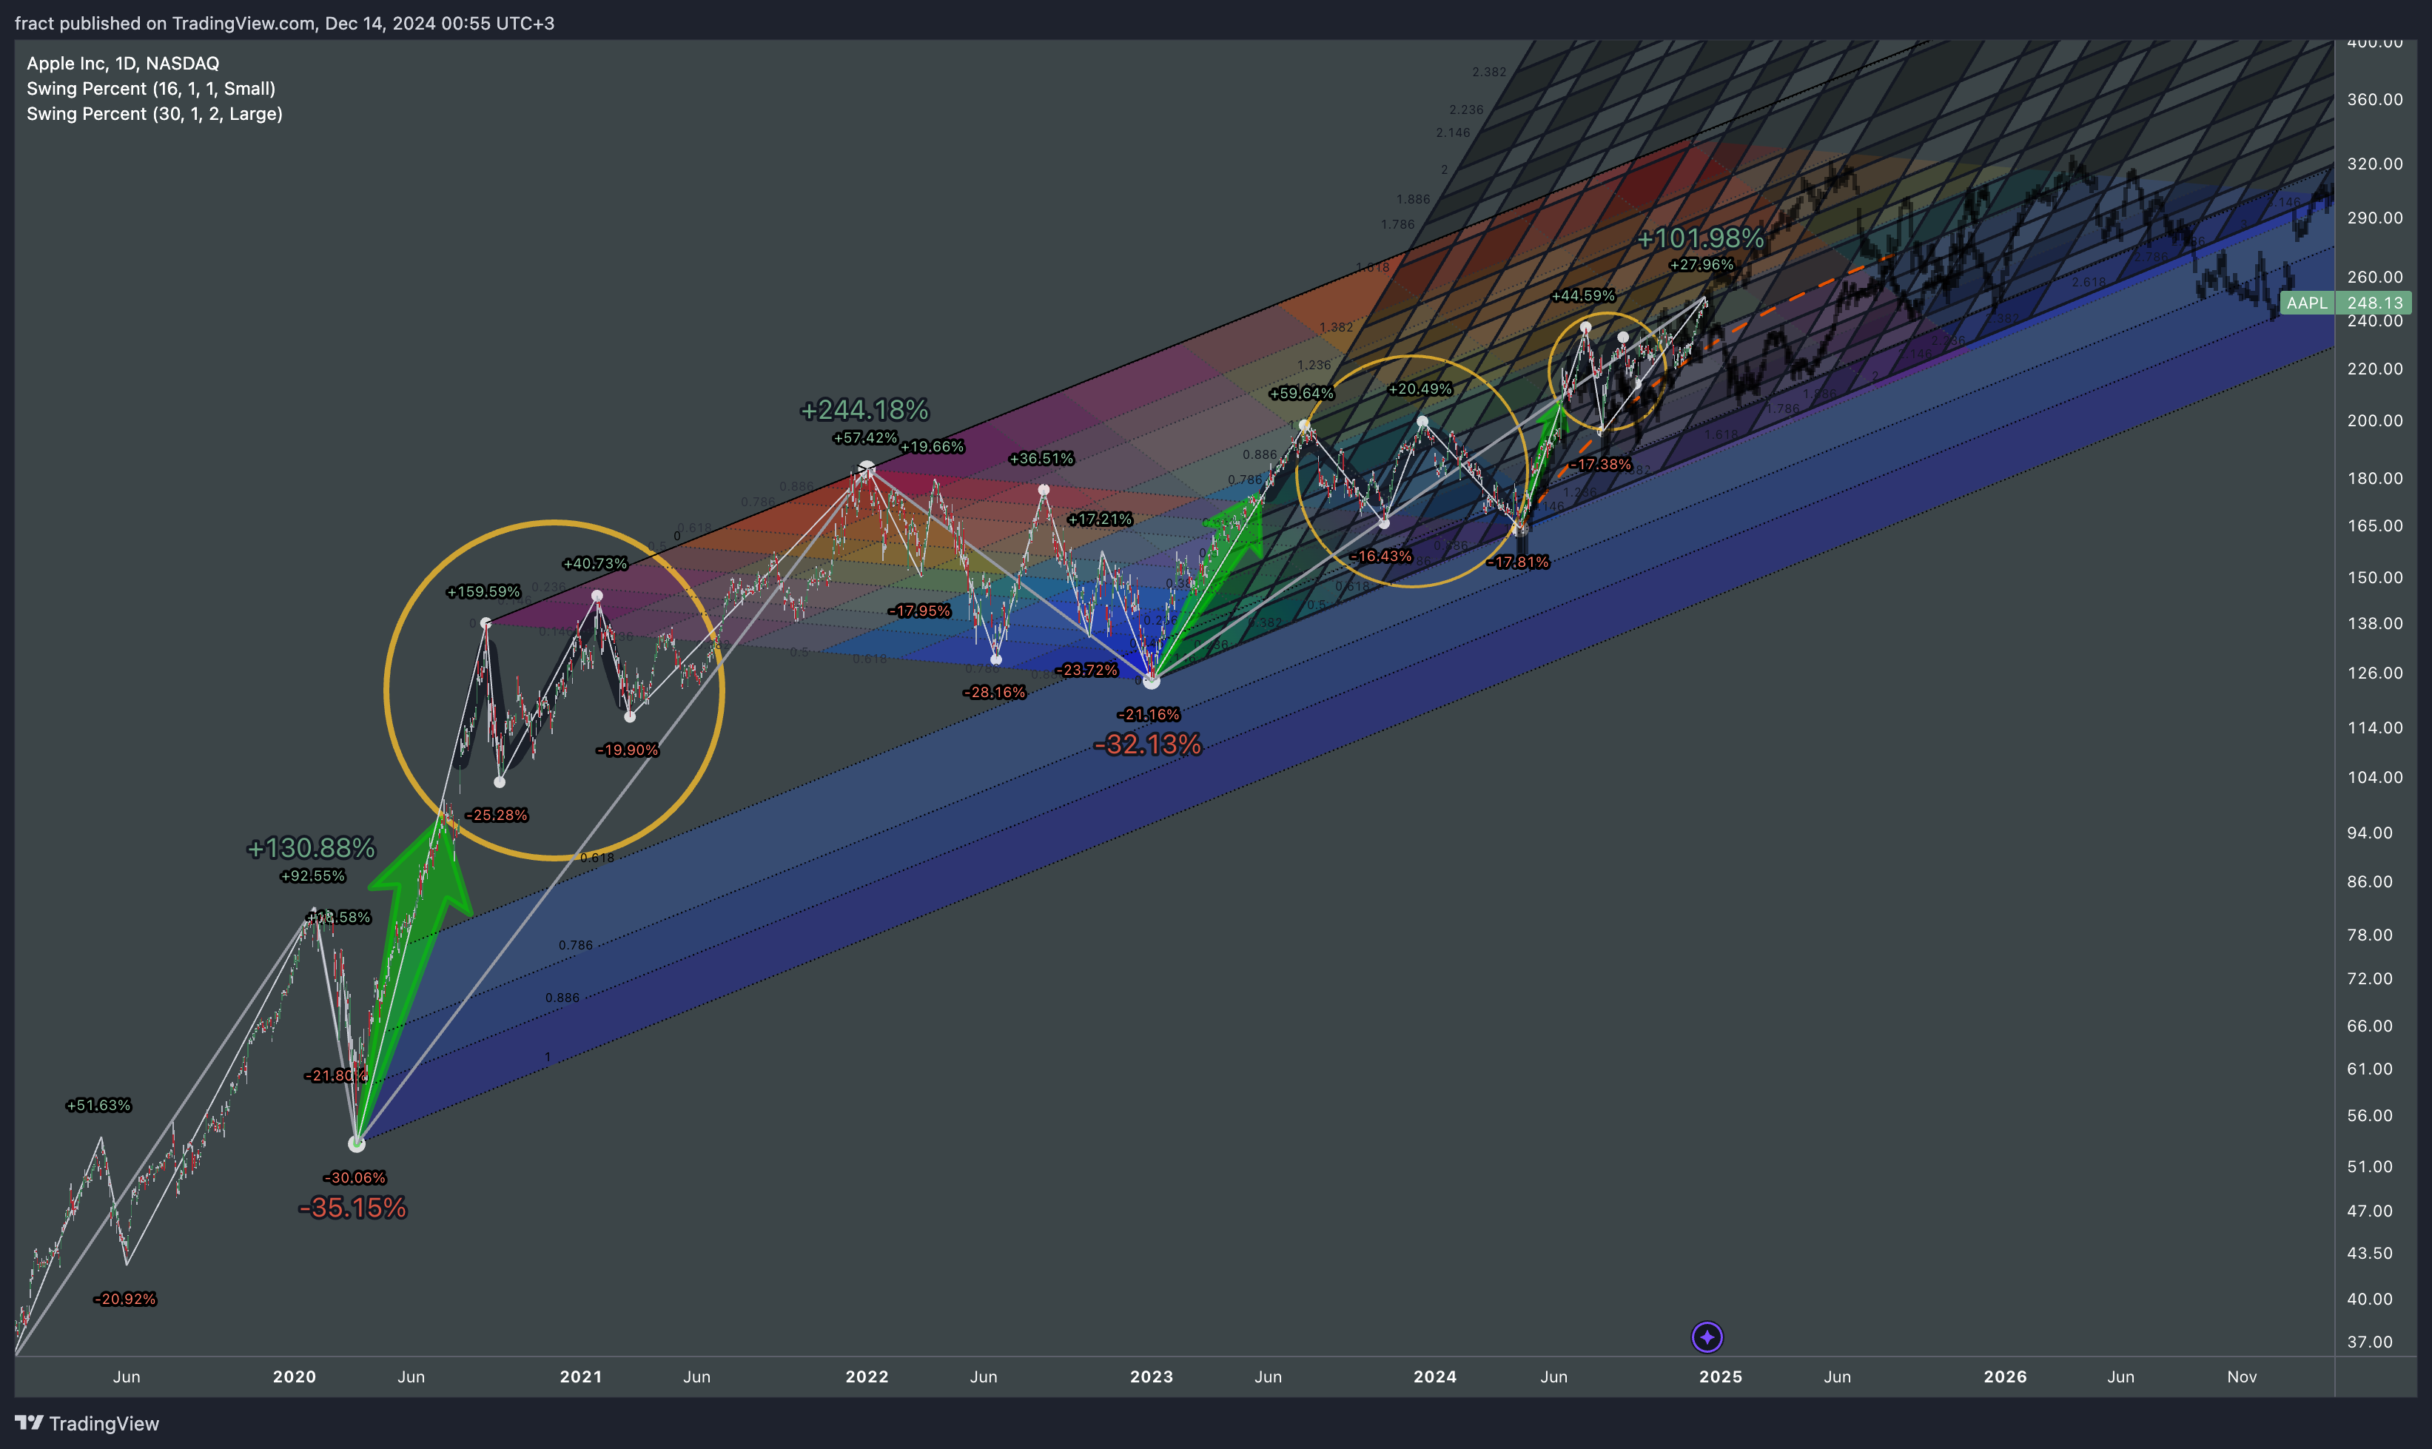Click the +19.66% swing label

(x=931, y=446)
